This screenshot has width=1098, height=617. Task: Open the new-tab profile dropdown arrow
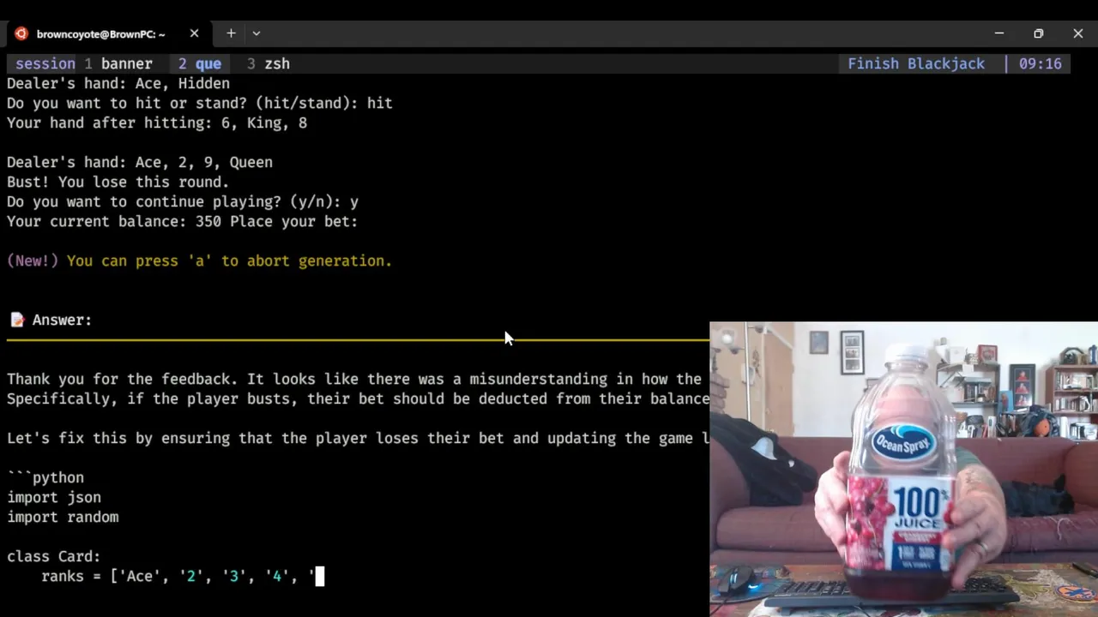256,33
